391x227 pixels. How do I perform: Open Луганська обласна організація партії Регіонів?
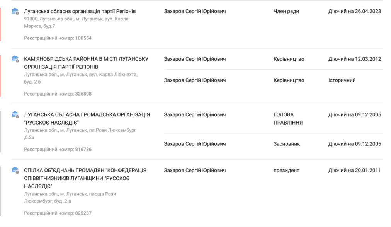point(80,12)
